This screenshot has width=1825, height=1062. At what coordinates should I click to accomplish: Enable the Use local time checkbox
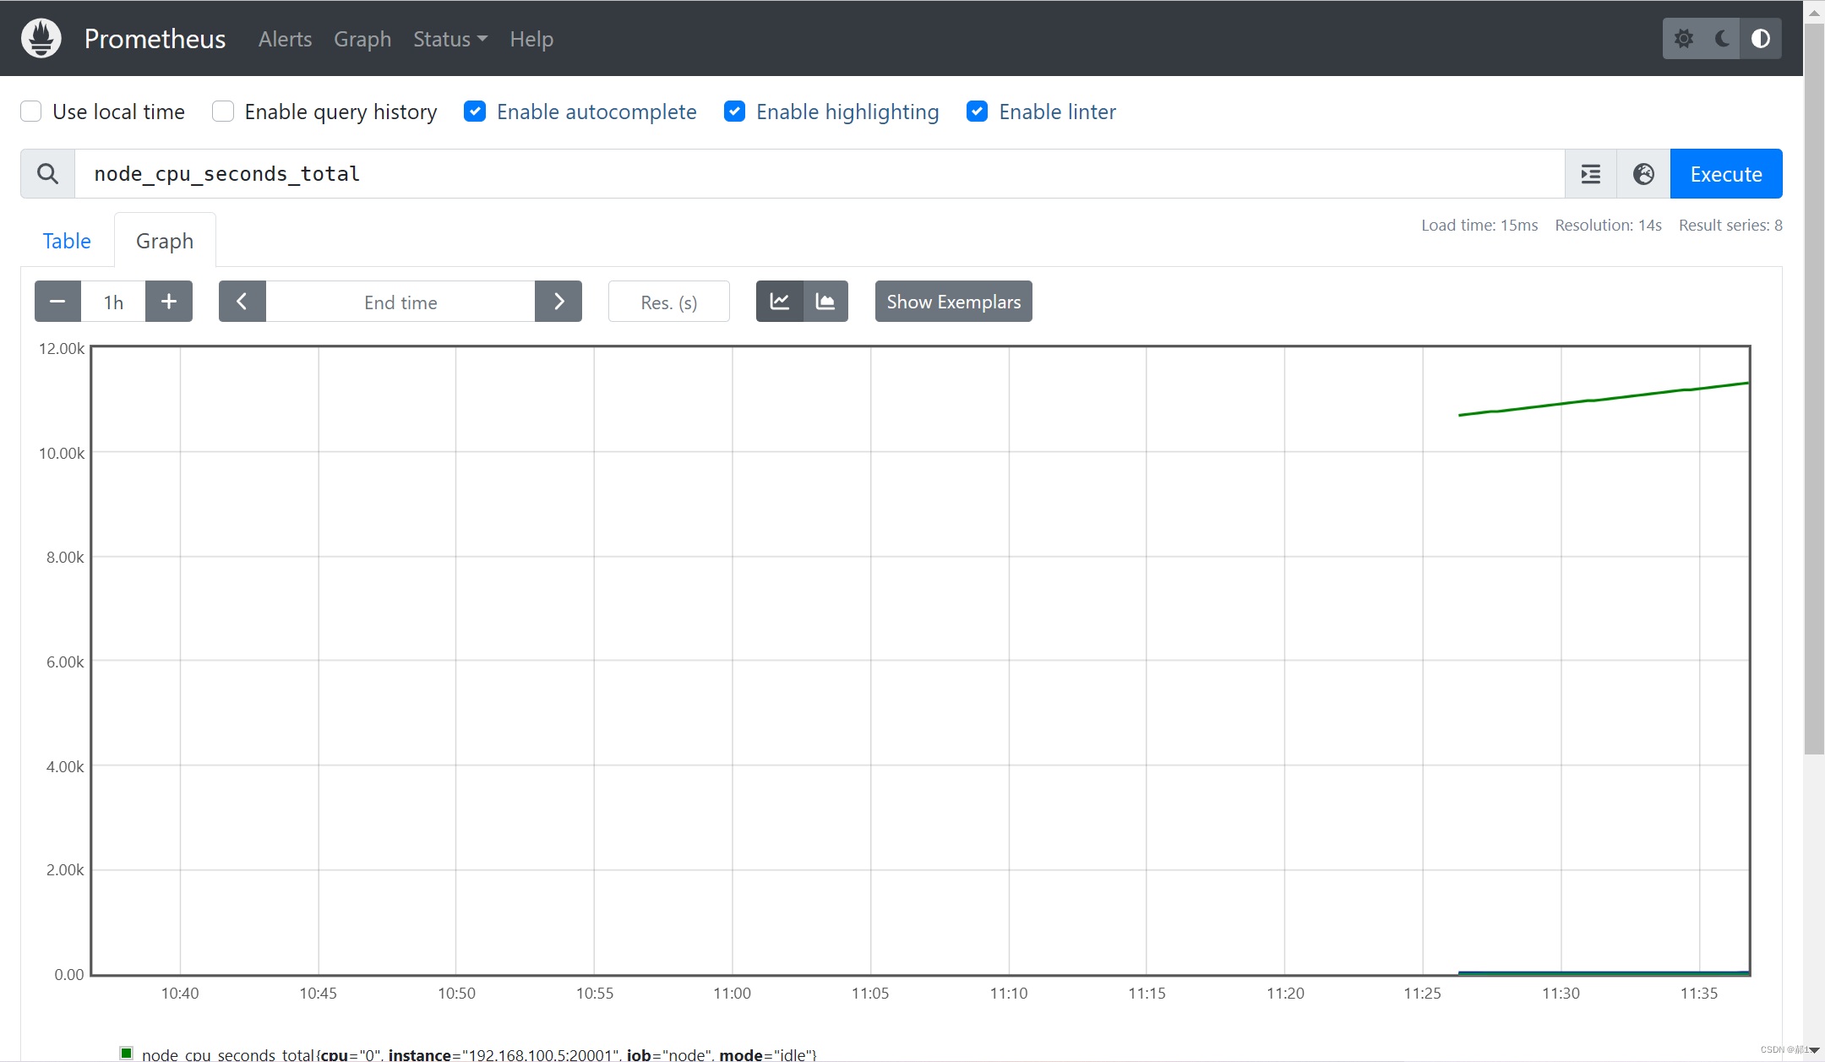click(x=31, y=112)
